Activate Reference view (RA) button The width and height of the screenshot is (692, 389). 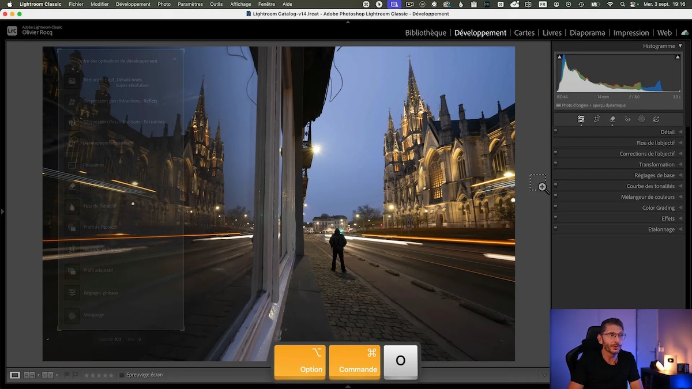tap(29, 375)
